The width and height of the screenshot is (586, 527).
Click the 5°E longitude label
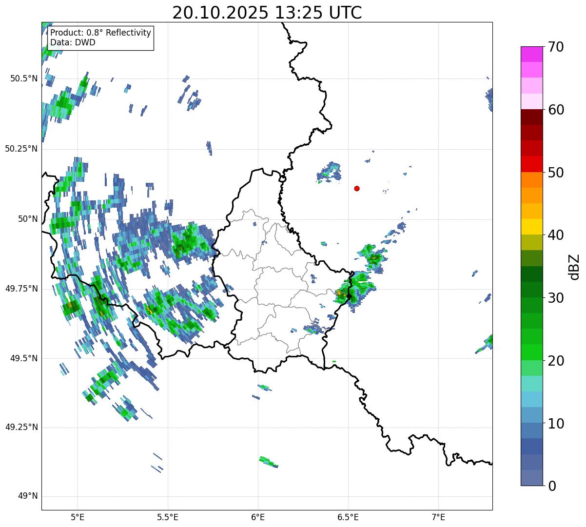click(x=78, y=517)
